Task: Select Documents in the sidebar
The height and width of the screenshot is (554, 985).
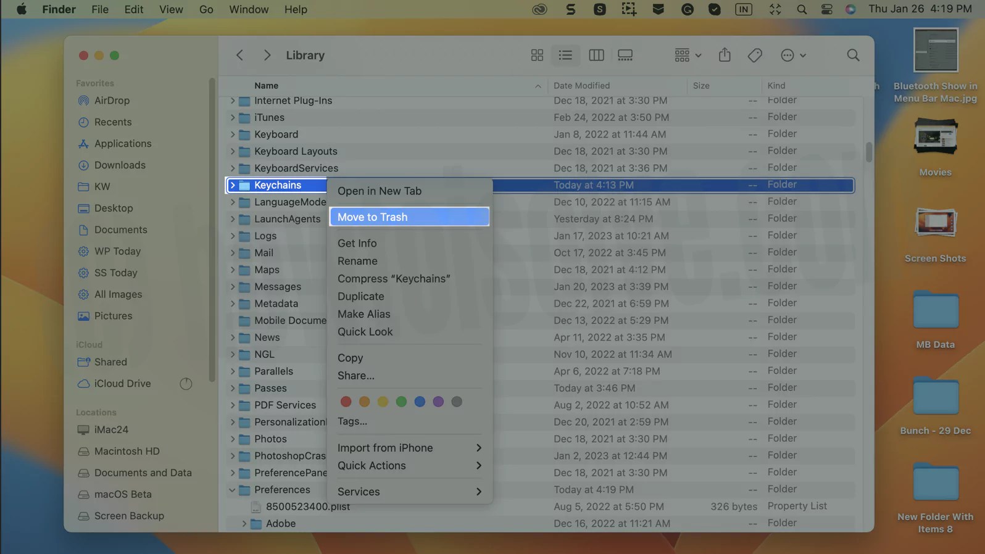Action: [120, 229]
